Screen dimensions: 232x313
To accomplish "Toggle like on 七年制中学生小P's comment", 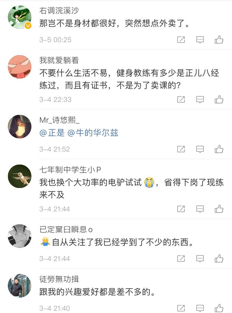I will click(x=219, y=209).
